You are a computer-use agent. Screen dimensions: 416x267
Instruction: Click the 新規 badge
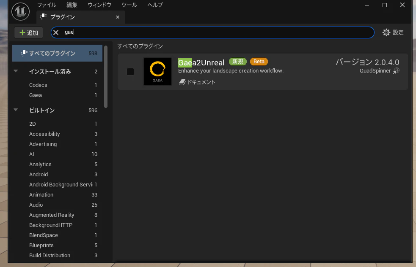pos(238,62)
